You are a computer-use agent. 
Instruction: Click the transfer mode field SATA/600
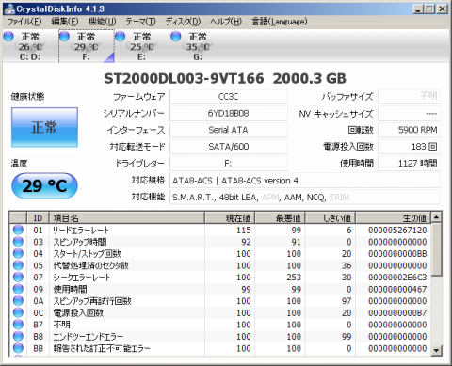coord(229,147)
